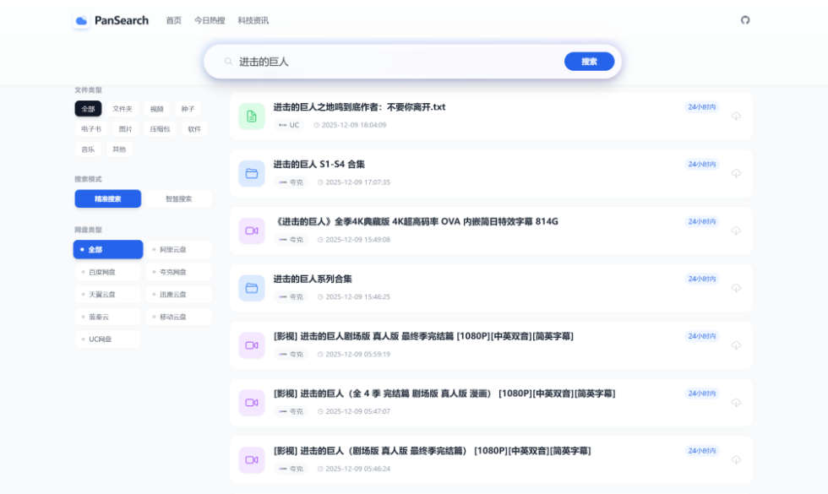Click the cloud download icon for 不要你离开.txt

[x=736, y=117]
